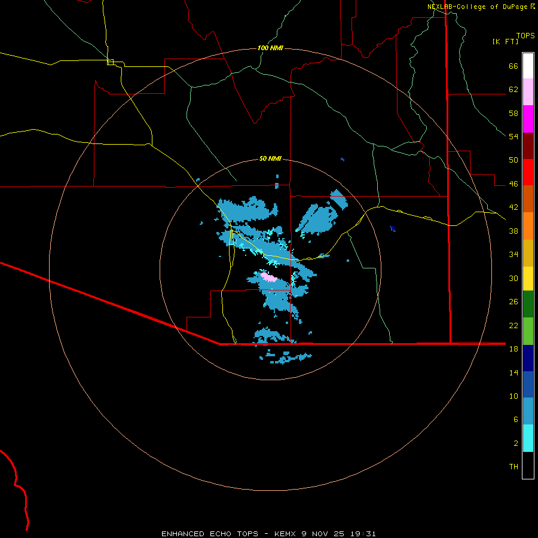
Task: Click the "18" legend value
Action: 513,349
